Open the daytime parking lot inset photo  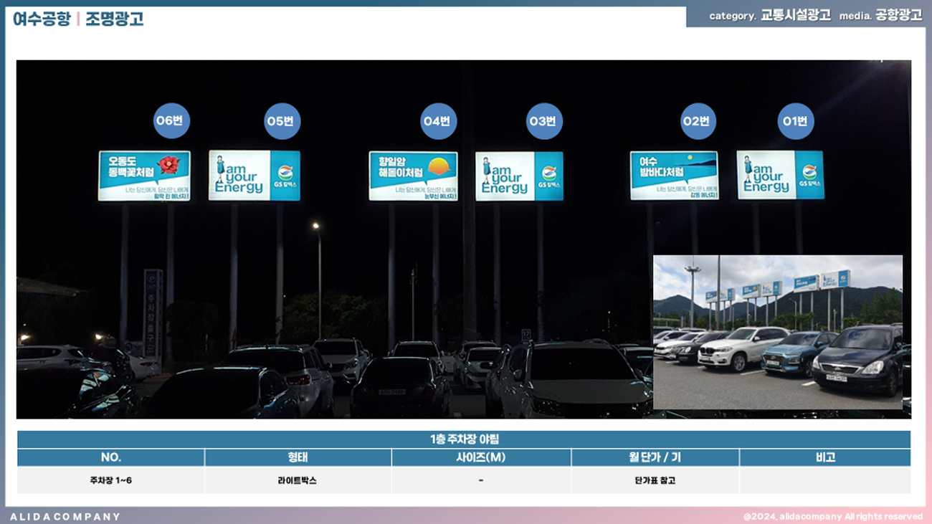point(777,331)
